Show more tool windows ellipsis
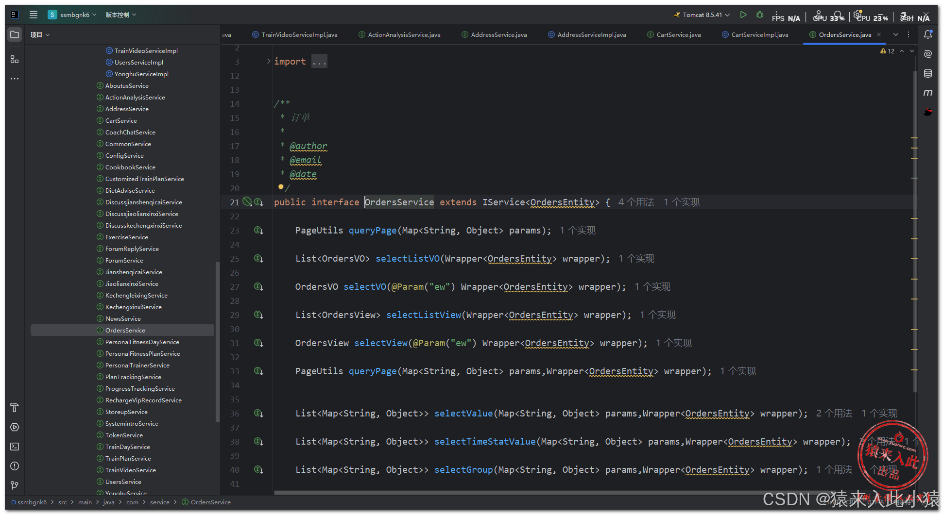Viewport: 943px width, 515px height. click(x=15, y=79)
